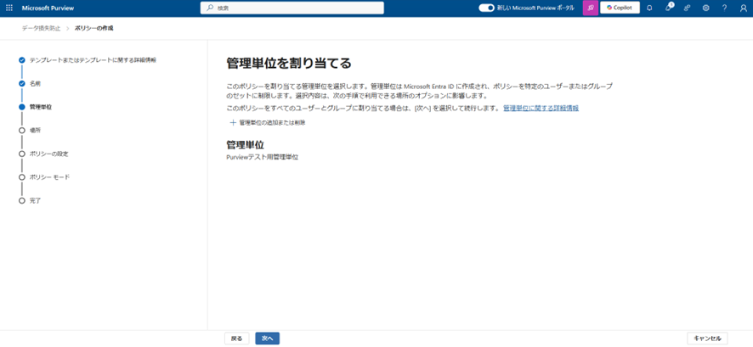753x347 pixels.
Task: Select the 名前 wizard step
Action: (35, 84)
